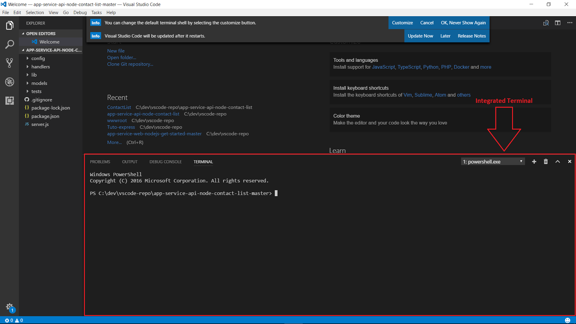The image size is (576, 324).
Task: Select Welcome in Open Editors
Action: point(51,42)
